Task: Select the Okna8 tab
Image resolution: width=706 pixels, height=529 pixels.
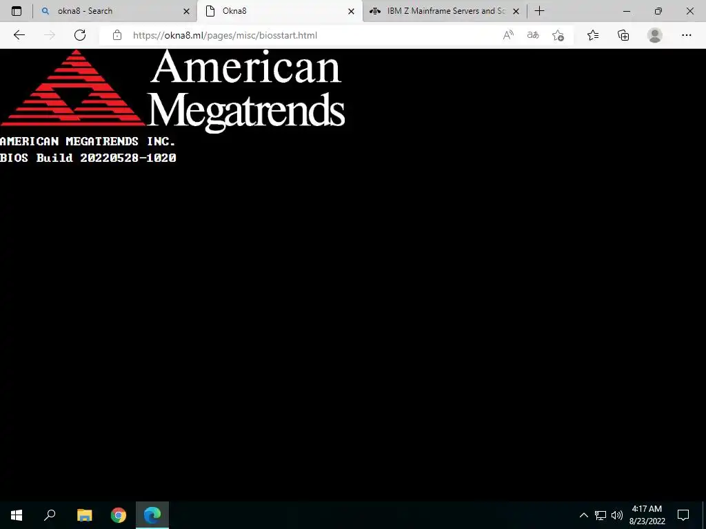Action: pyautogui.click(x=280, y=11)
